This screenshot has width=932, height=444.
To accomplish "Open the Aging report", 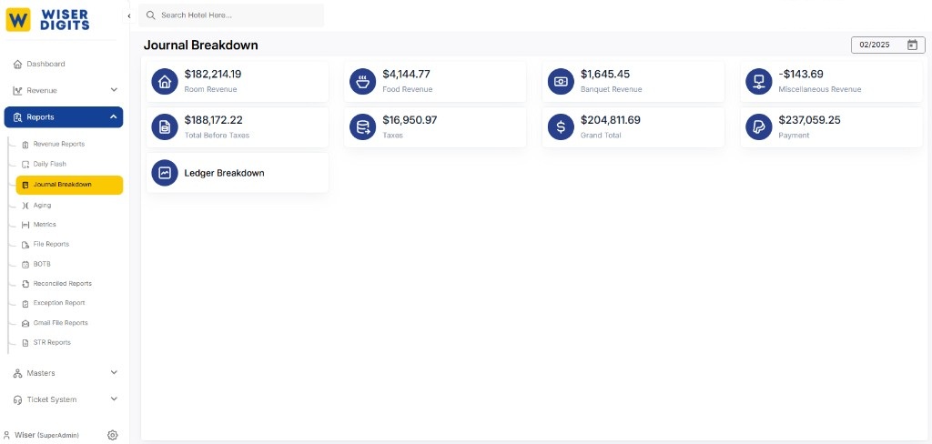I will click(x=42, y=205).
